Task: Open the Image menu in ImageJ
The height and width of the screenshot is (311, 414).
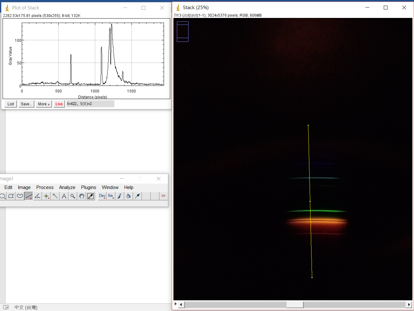Action: [x=24, y=187]
